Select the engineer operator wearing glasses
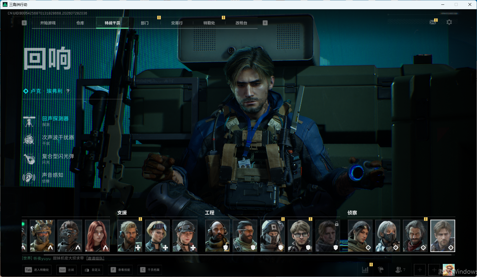The height and width of the screenshot is (277, 477). point(300,236)
